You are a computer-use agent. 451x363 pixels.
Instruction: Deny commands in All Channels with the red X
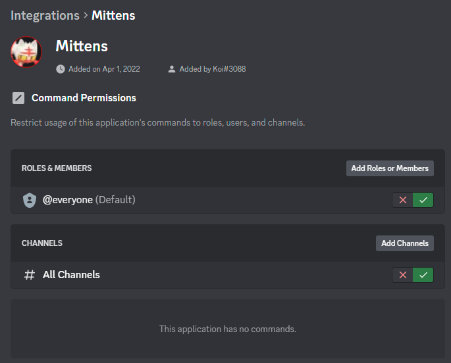coord(402,275)
